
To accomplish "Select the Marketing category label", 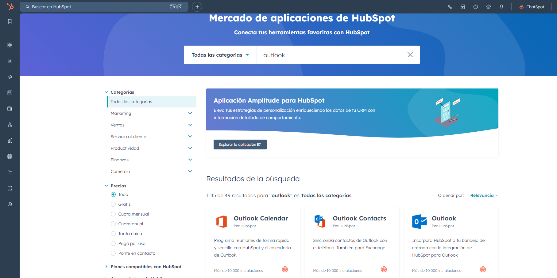I will (x=121, y=113).
